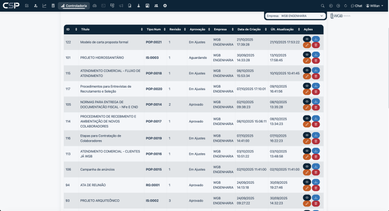Open the Chat link
The image size is (389, 211).
(x=357, y=6)
